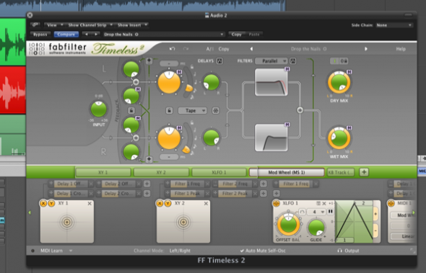Toggle the Bypass button

[x=40, y=35]
